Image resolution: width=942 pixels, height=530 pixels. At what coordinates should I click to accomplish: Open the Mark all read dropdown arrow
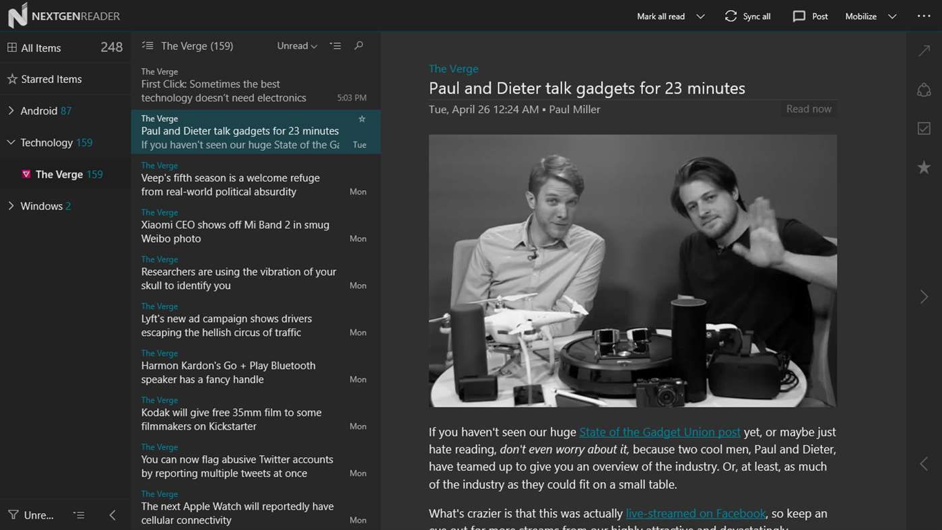pos(700,16)
